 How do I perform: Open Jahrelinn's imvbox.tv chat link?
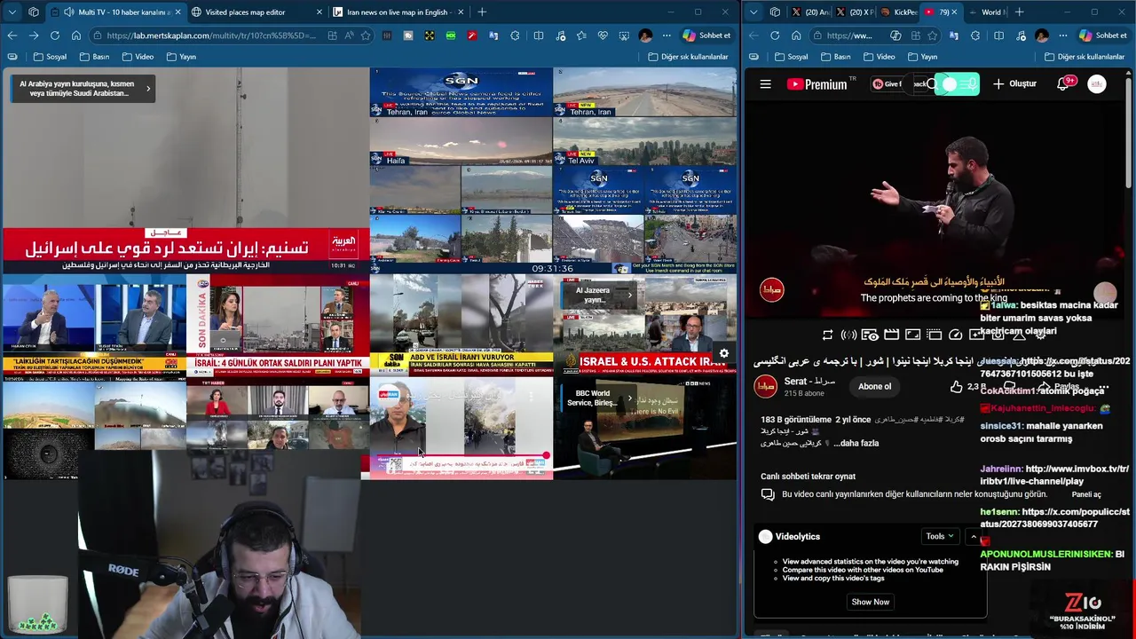[1053, 475]
